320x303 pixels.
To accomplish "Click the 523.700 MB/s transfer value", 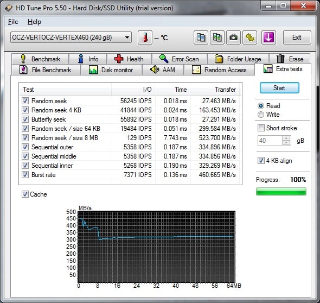I will click(217, 138).
